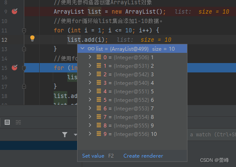Click the fold end marker at line 13

pos(24,49)
